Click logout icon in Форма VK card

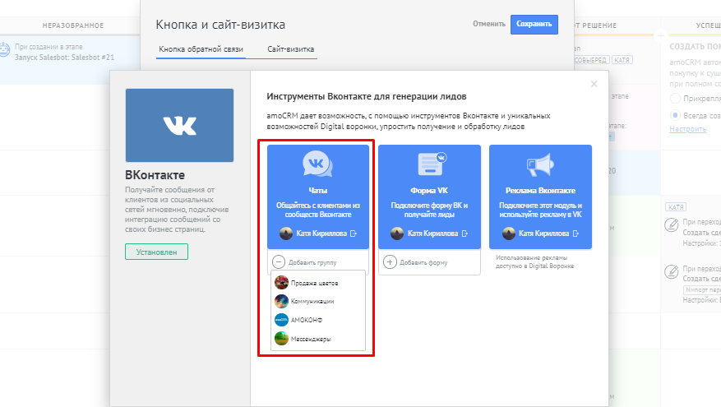coord(465,234)
